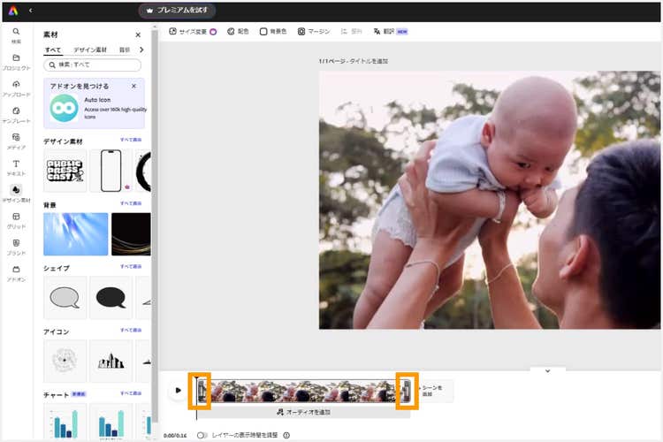This screenshot has width=663, height=442.
Task: Select the テキスト tool in sidebar
Action: click(16, 168)
